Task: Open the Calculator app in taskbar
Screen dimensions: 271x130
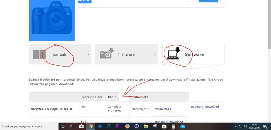Action: pyautogui.click(x=173, y=126)
